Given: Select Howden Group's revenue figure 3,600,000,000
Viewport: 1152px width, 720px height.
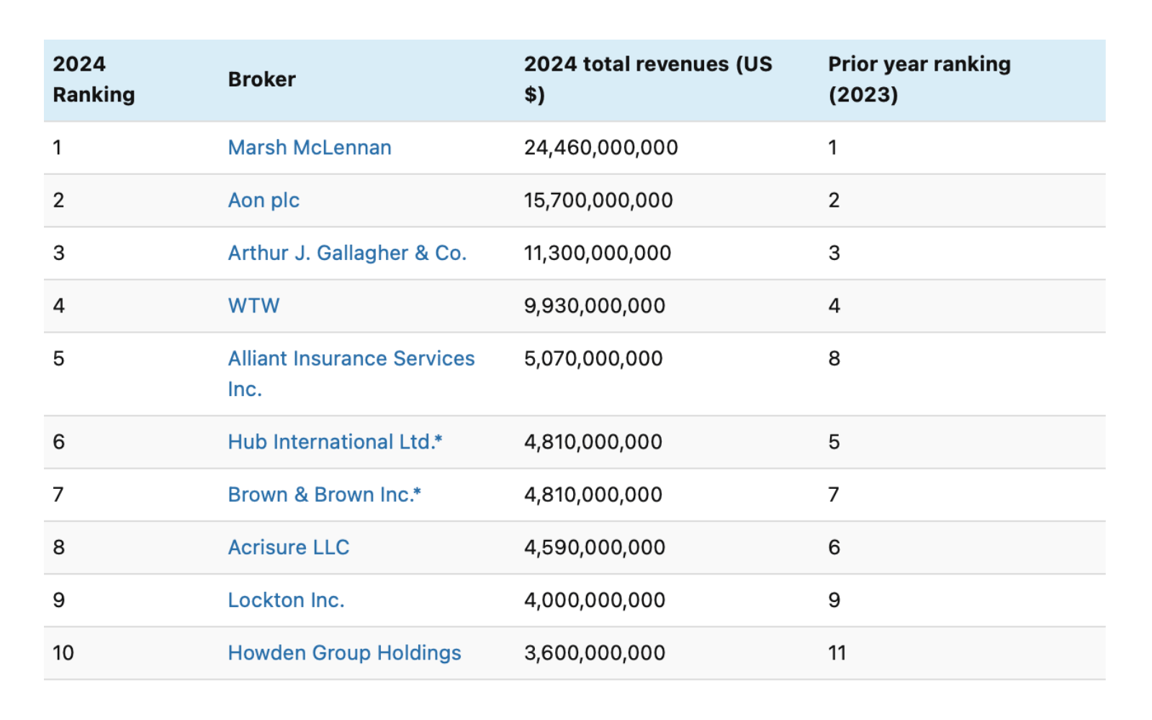Looking at the screenshot, I should click(x=595, y=652).
